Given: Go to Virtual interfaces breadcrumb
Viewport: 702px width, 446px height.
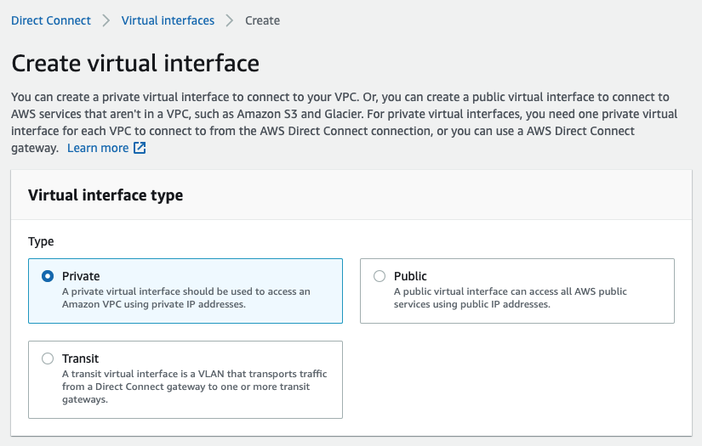Looking at the screenshot, I should pyautogui.click(x=168, y=20).
